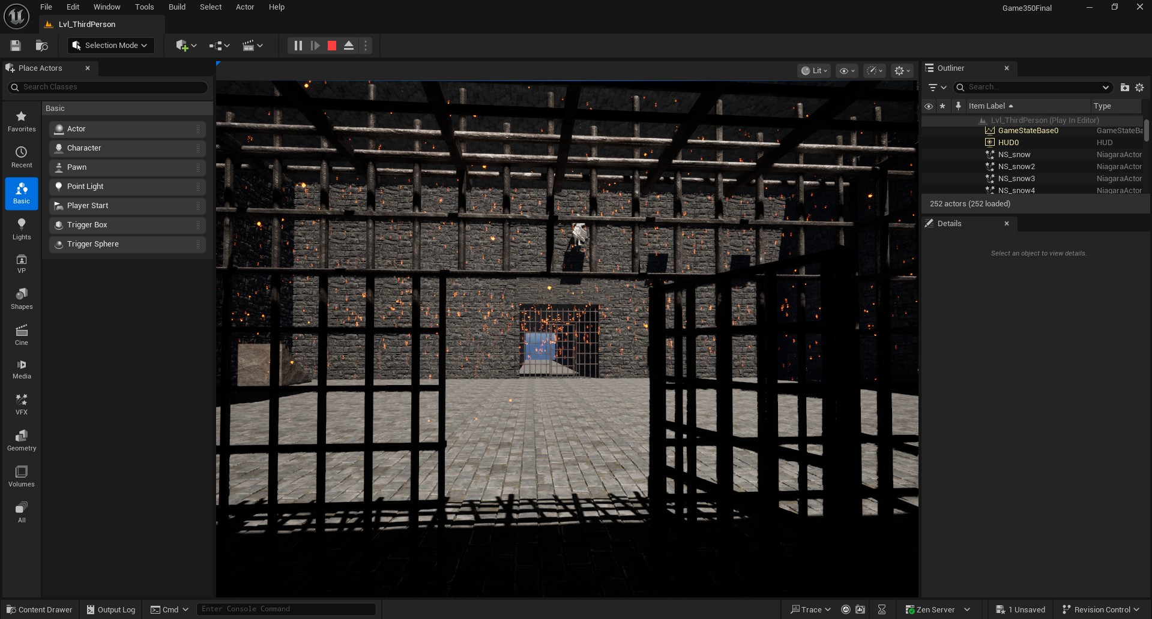
Task: Click the Output Log button
Action: 111,609
